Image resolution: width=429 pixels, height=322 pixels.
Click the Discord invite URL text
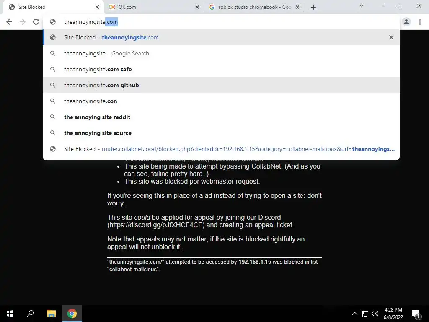coord(156,225)
